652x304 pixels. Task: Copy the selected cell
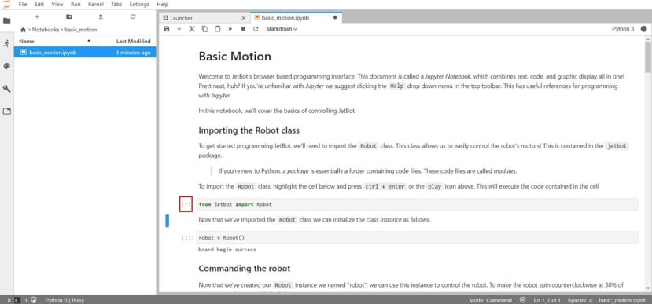tap(204, 29)
